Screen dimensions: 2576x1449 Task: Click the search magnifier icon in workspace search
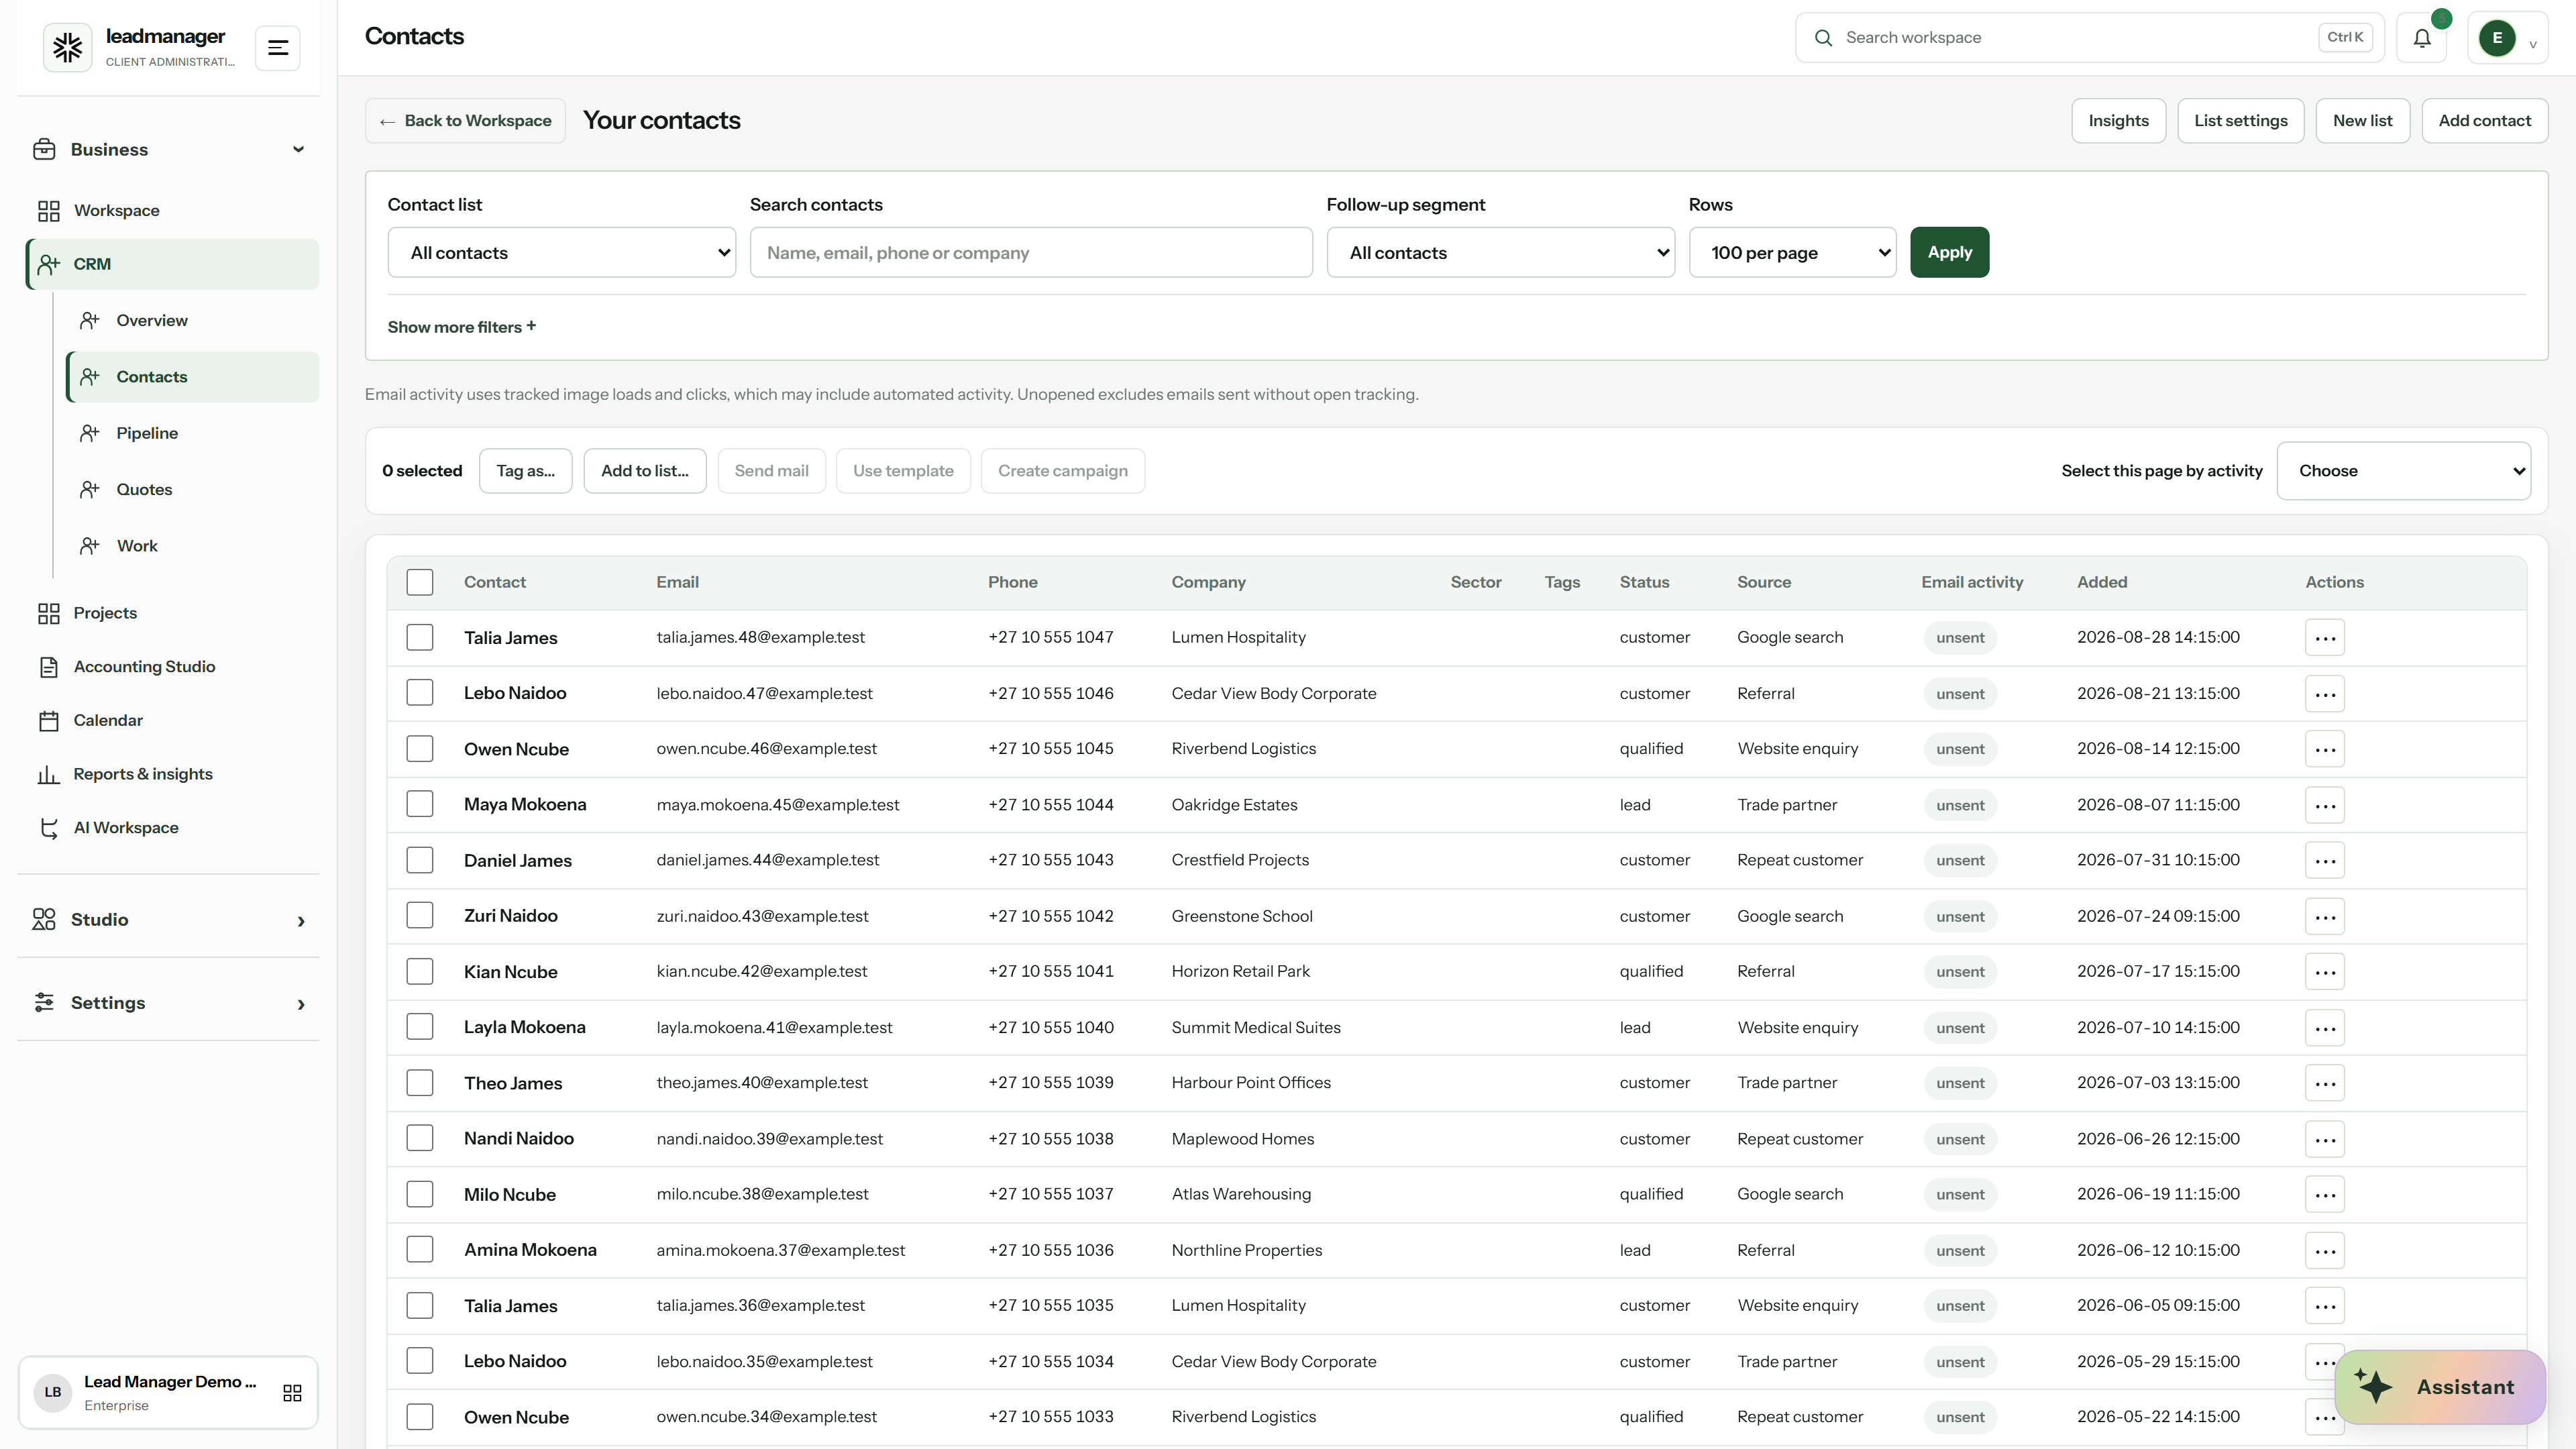click(x=1824, y=38)
